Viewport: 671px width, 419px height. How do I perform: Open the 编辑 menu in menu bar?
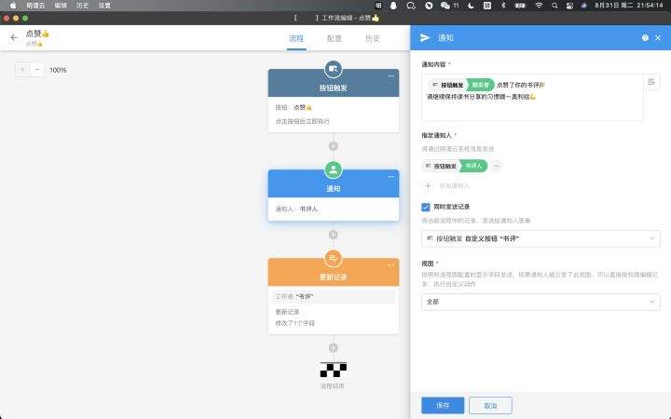click(x=61, y=6)
